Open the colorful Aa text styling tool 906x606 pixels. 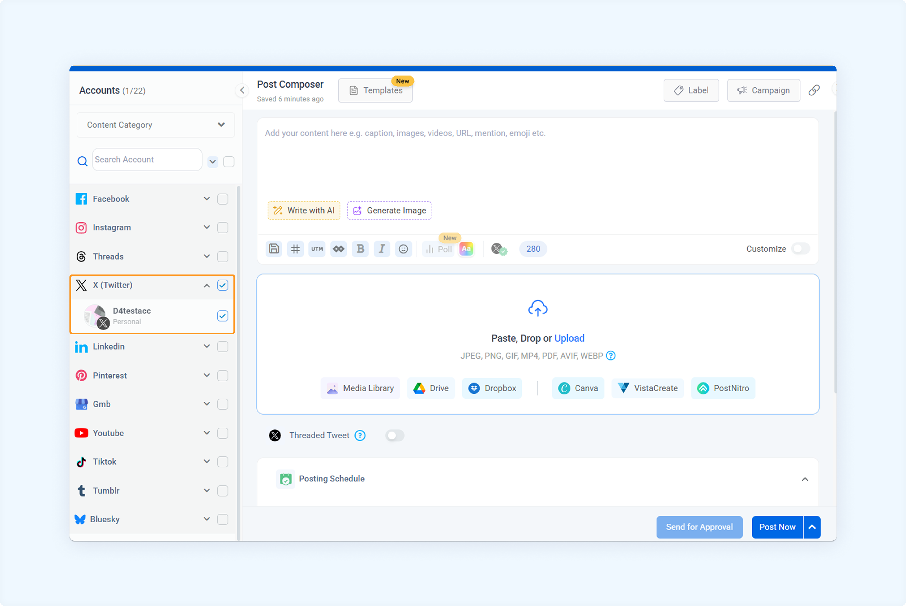(x=466, y=249)
